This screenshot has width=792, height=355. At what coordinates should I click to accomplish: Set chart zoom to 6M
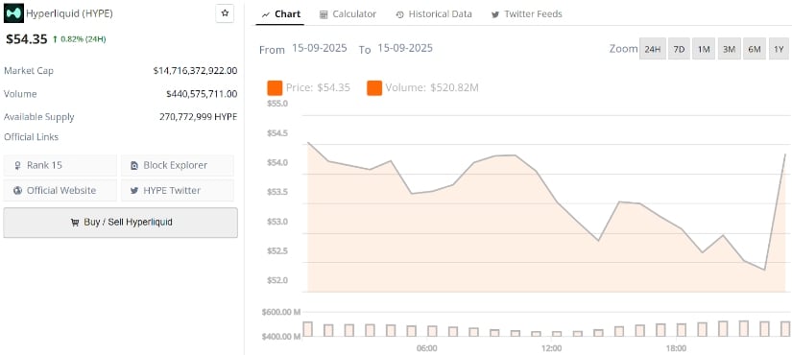coord(755,49)
